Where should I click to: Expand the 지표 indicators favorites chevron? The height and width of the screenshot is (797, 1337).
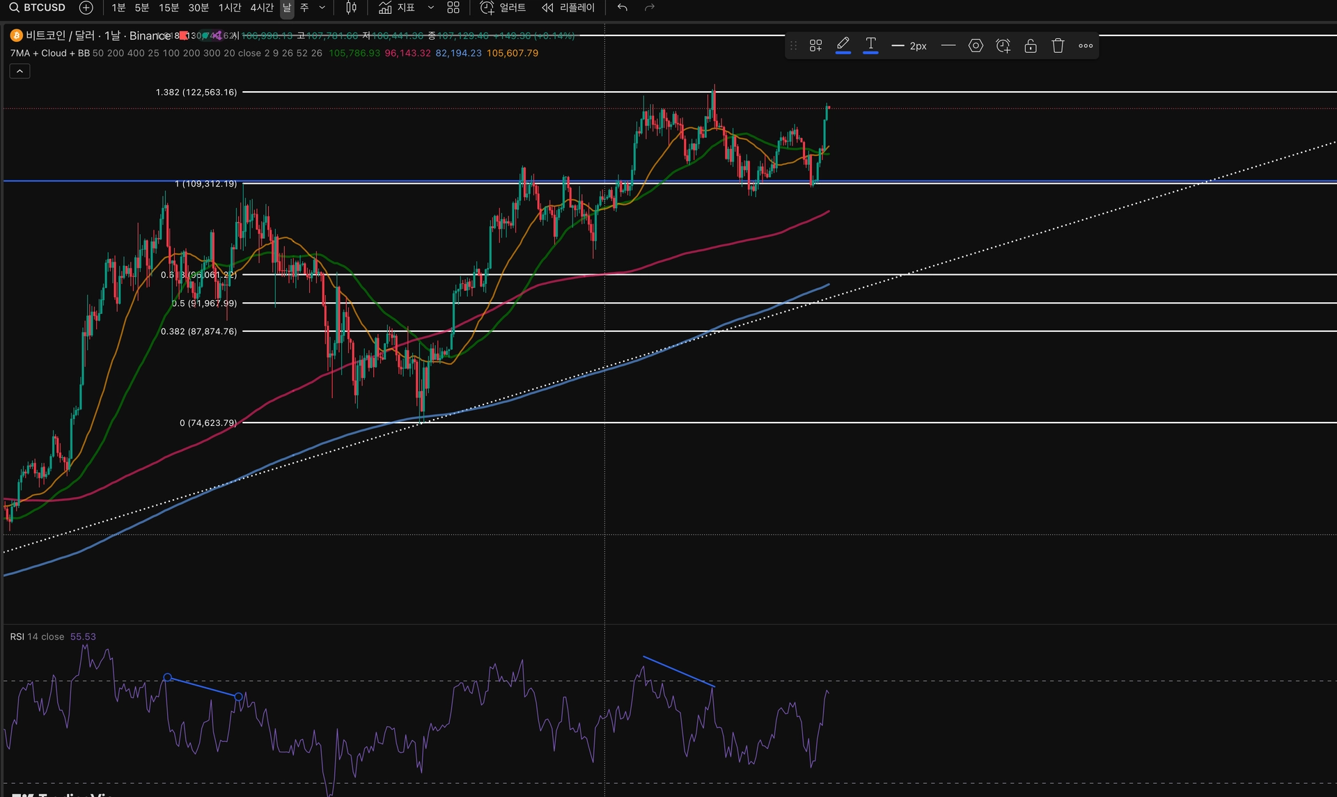(x=430, y=8)
